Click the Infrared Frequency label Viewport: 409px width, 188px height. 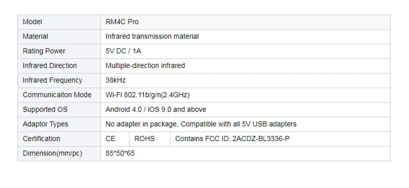(x=52, y=80)
